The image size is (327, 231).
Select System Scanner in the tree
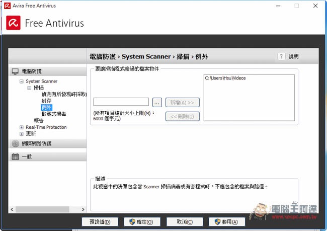point(41,82)
